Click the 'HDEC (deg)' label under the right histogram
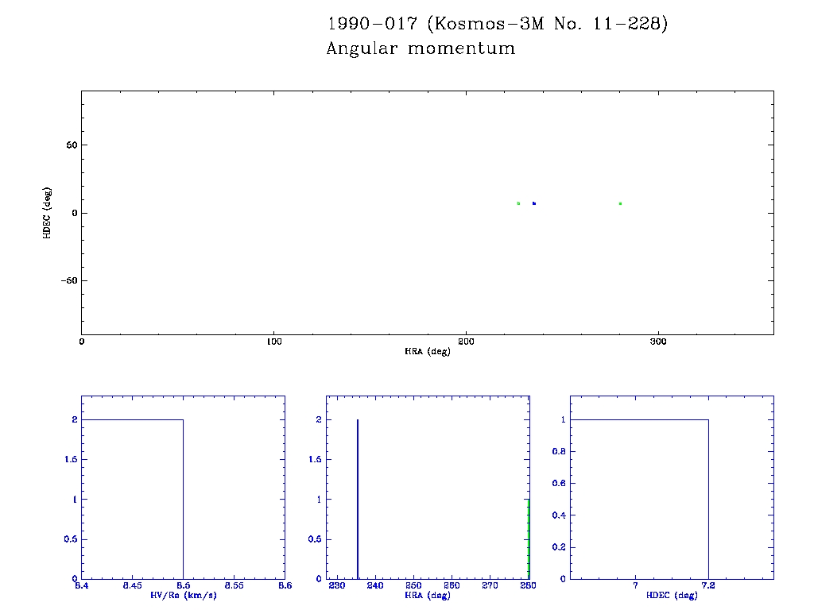 (x=673, y=595)
